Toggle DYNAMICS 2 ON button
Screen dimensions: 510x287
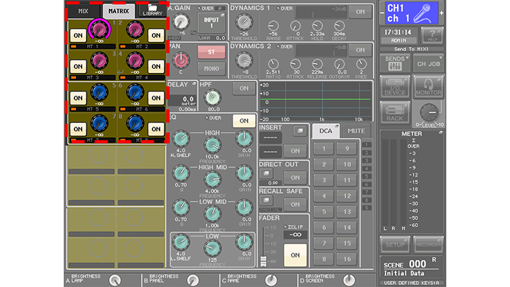[x=360, y=50]
